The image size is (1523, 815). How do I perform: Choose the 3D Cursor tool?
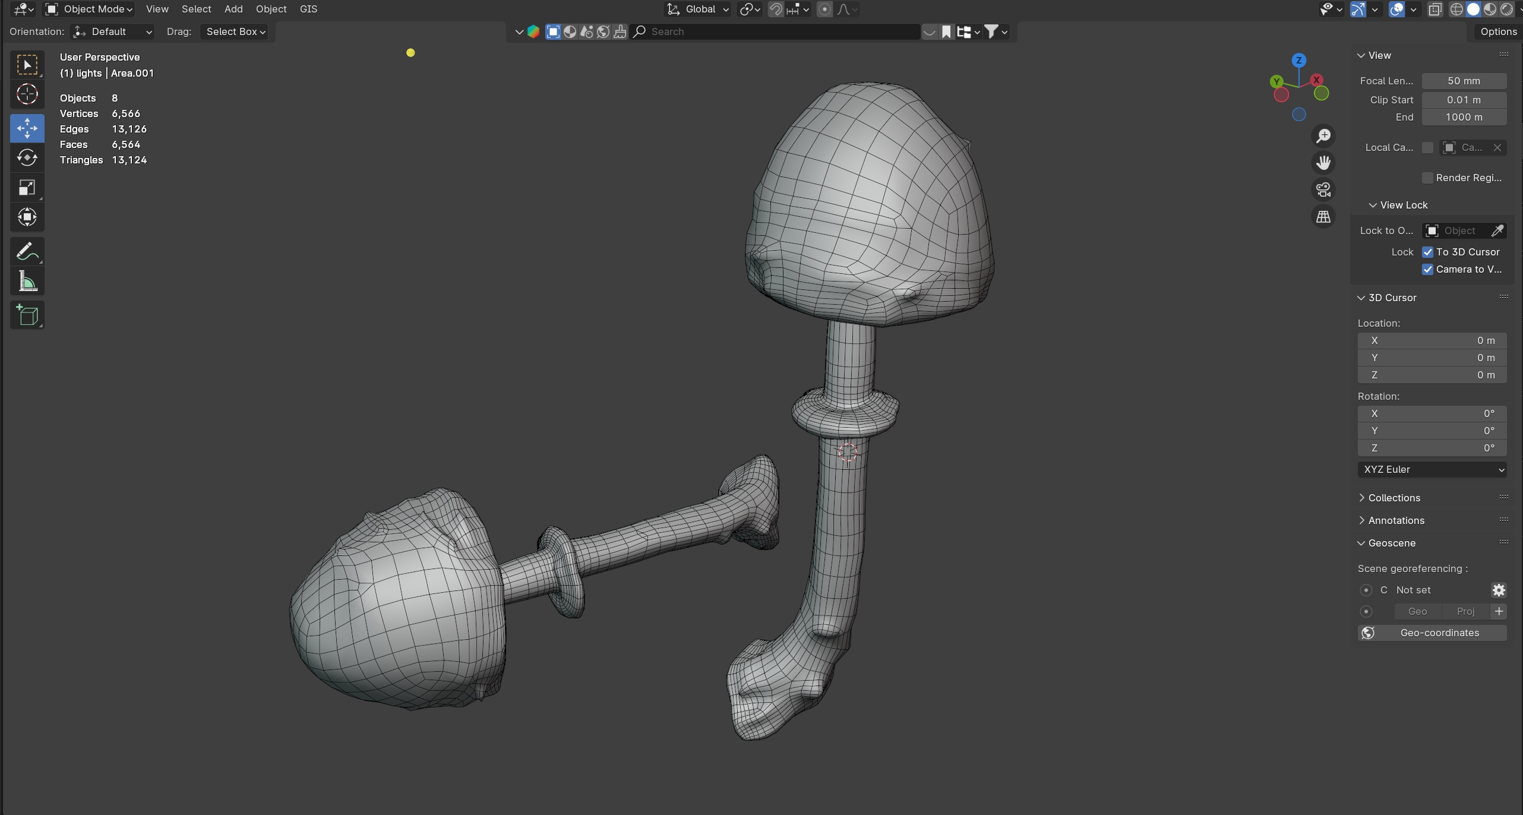(27, 94)
